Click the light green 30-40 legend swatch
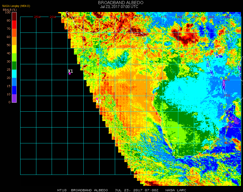243x192 pixels. pyautogui.click(x=14, y=57)
